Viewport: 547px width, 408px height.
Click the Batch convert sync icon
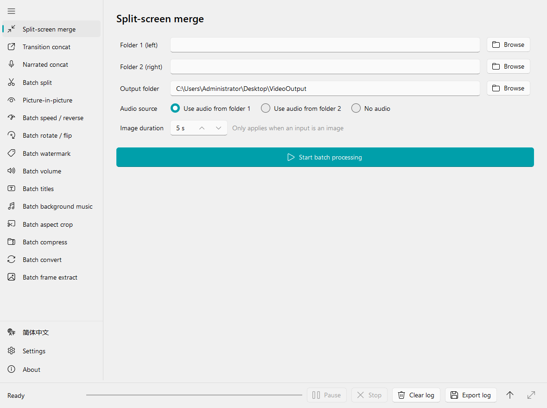pyautogui.click(x=12, y=259)
